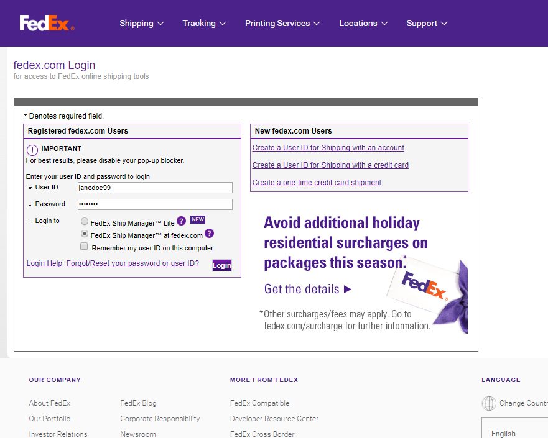
Task: Open FedEx Compatible footer link
Action: click(259, 403)
